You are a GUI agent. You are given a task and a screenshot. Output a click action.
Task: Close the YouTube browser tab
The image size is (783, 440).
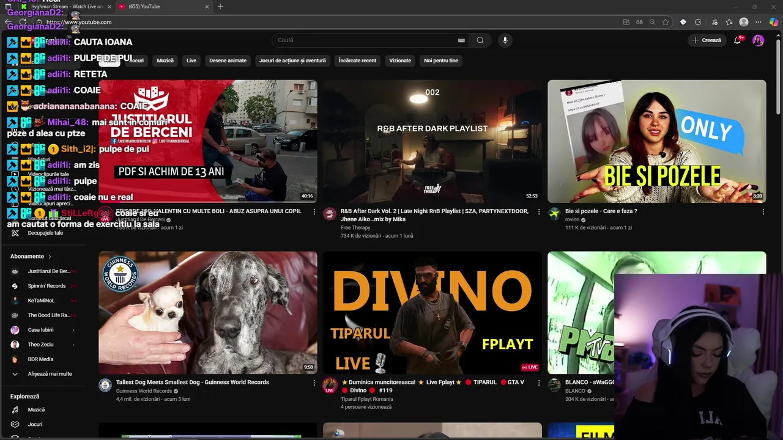[x=207, y=7]
